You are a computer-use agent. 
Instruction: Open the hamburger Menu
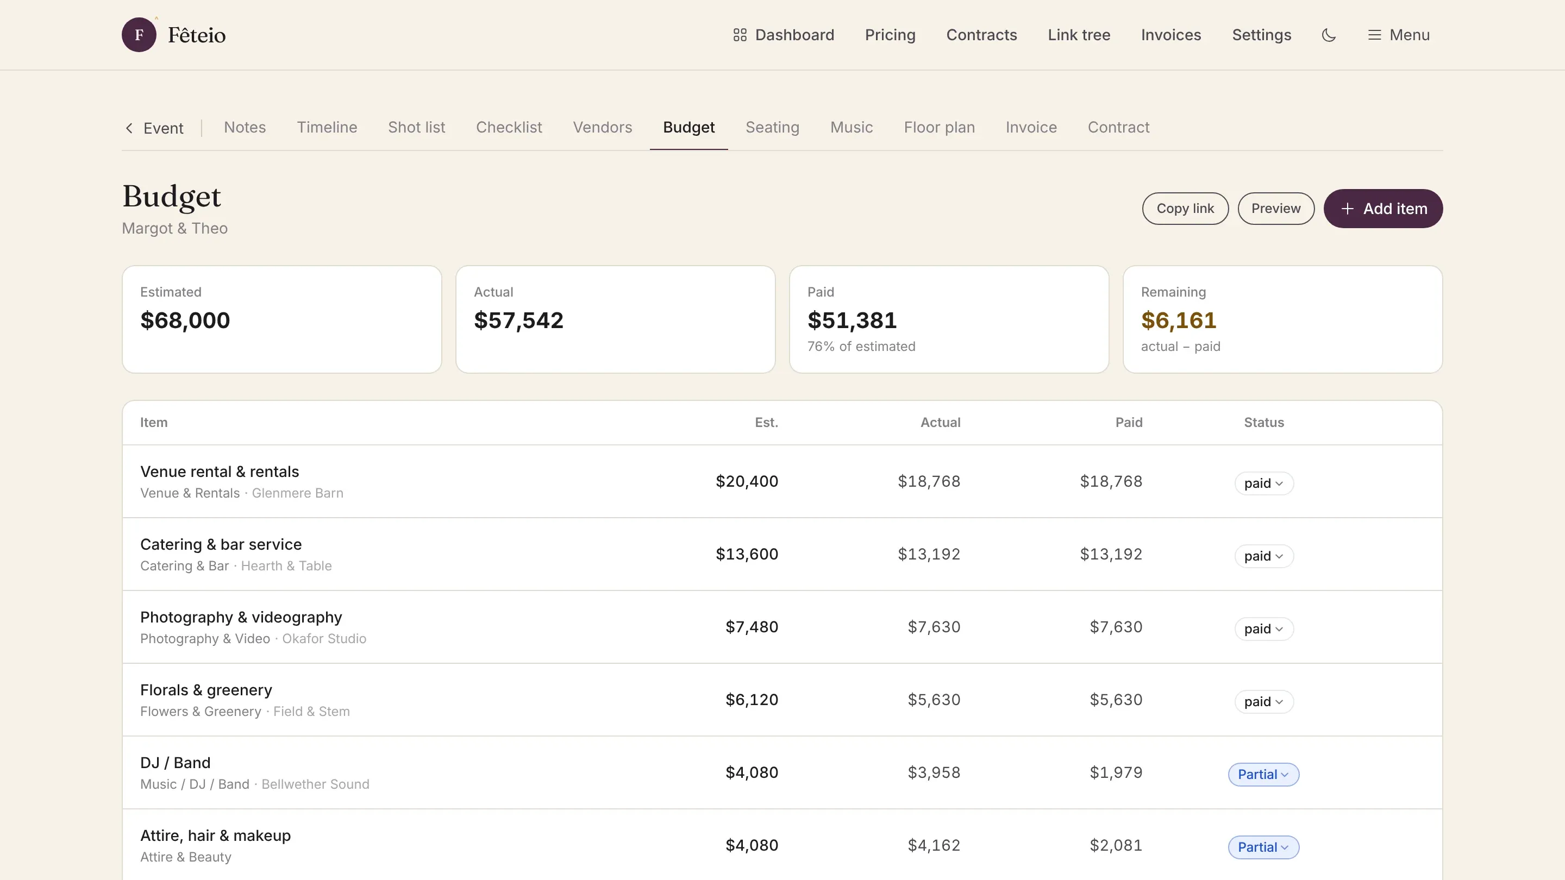(x=1399, y=35)
